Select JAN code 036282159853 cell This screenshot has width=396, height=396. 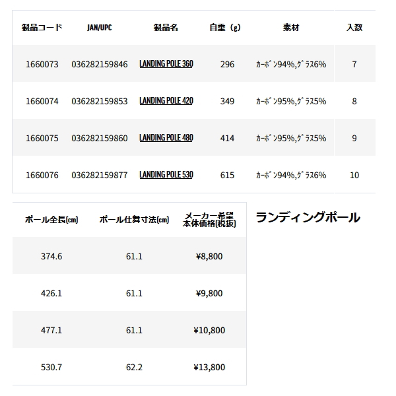point(100,101)
